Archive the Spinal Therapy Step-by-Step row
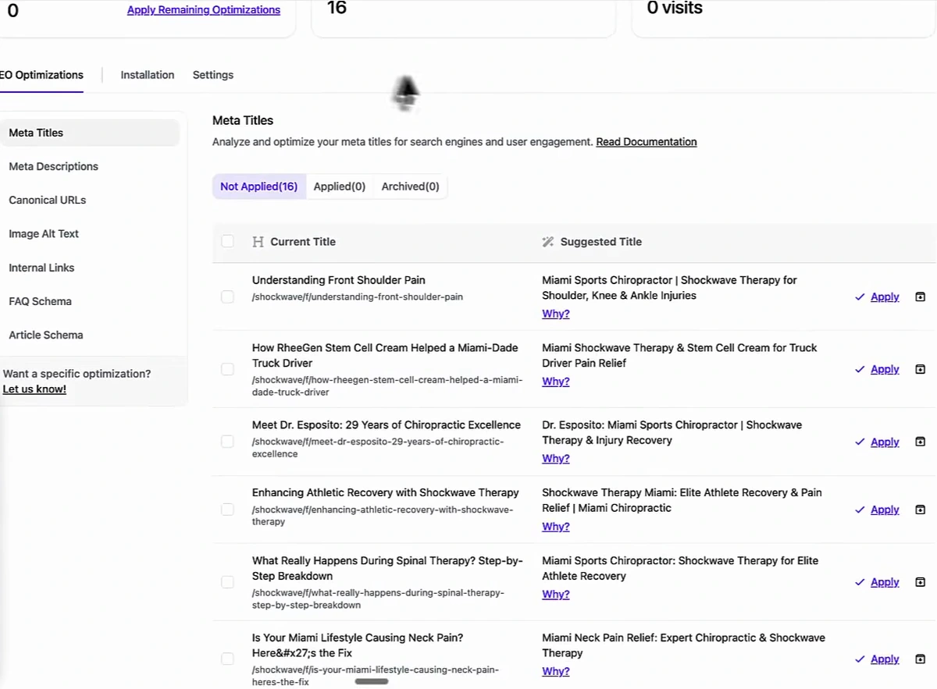This screenshot has width=937, height=689. [x=920, y=582]
